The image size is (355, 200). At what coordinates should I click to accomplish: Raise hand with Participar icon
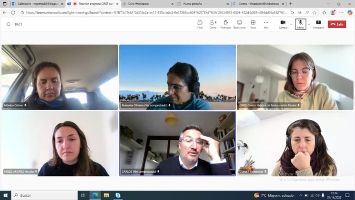226,24
